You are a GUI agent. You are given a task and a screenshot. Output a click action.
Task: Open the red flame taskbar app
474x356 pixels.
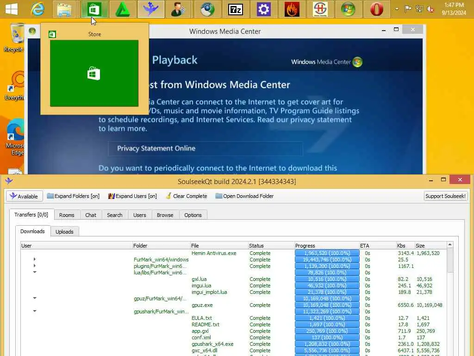(x=292, y=9)
